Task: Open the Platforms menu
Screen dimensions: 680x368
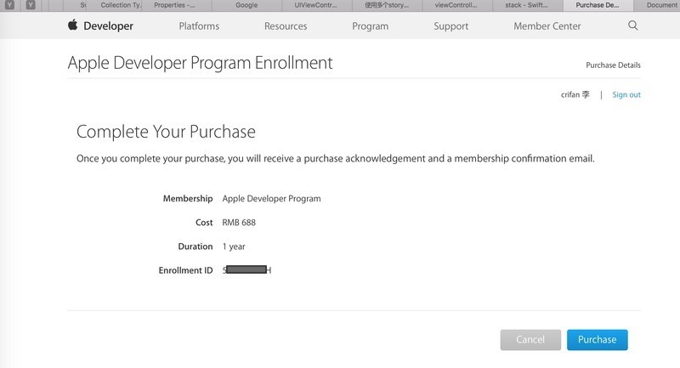Action: [199, 26]
